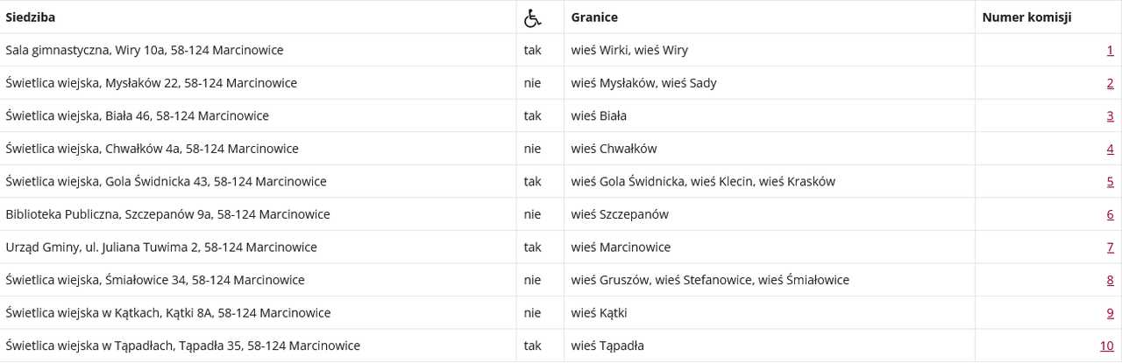Open commission number 2 link
Screen dimensions: 1122x363
pos(1110,83)
